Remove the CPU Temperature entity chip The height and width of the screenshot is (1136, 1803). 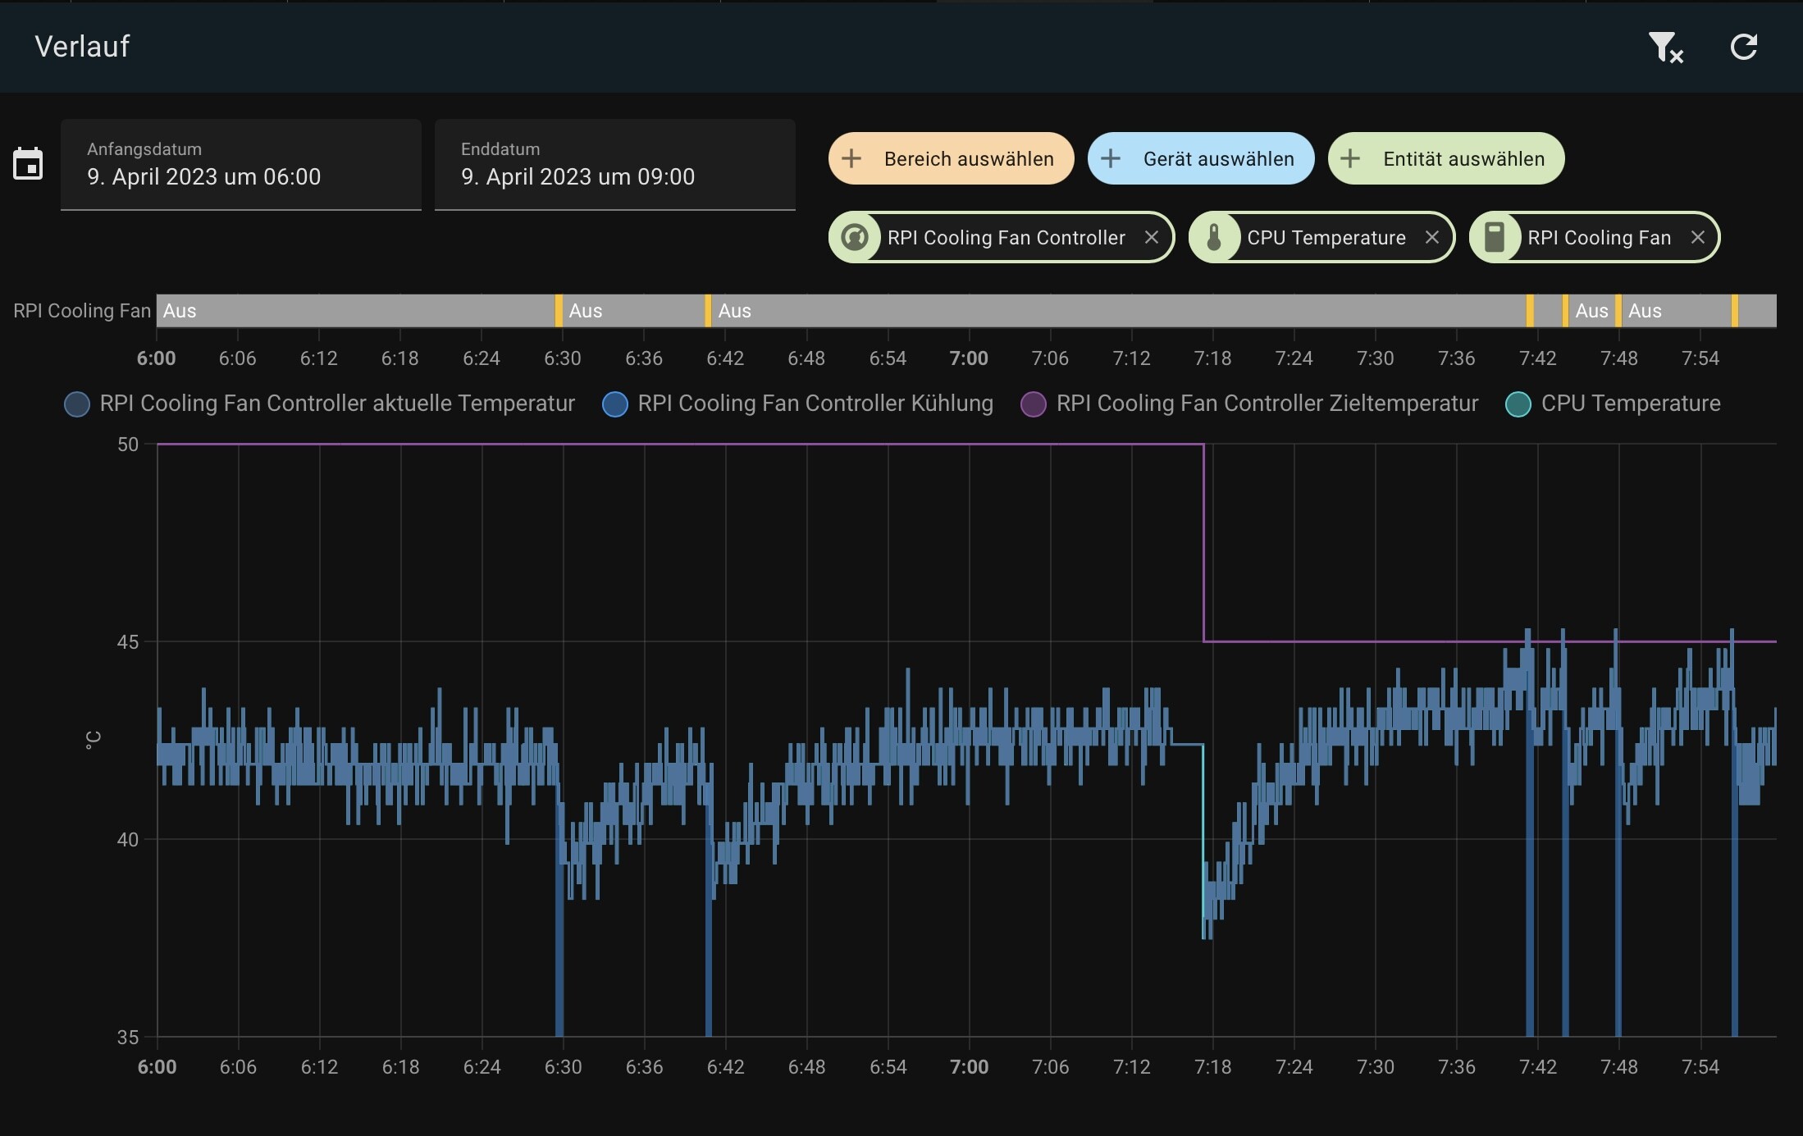pos(1432,237)
